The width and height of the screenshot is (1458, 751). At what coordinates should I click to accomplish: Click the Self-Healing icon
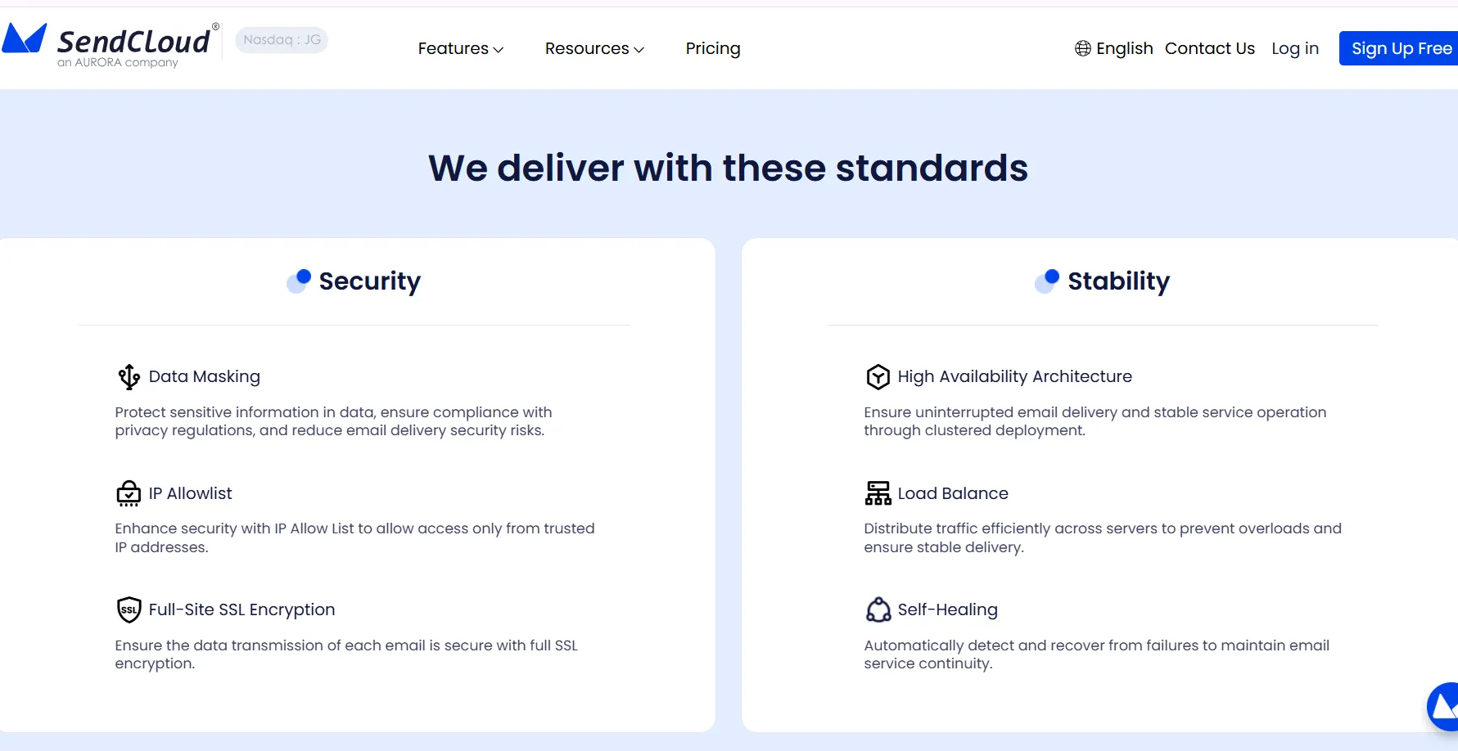[x=877, y=609]
